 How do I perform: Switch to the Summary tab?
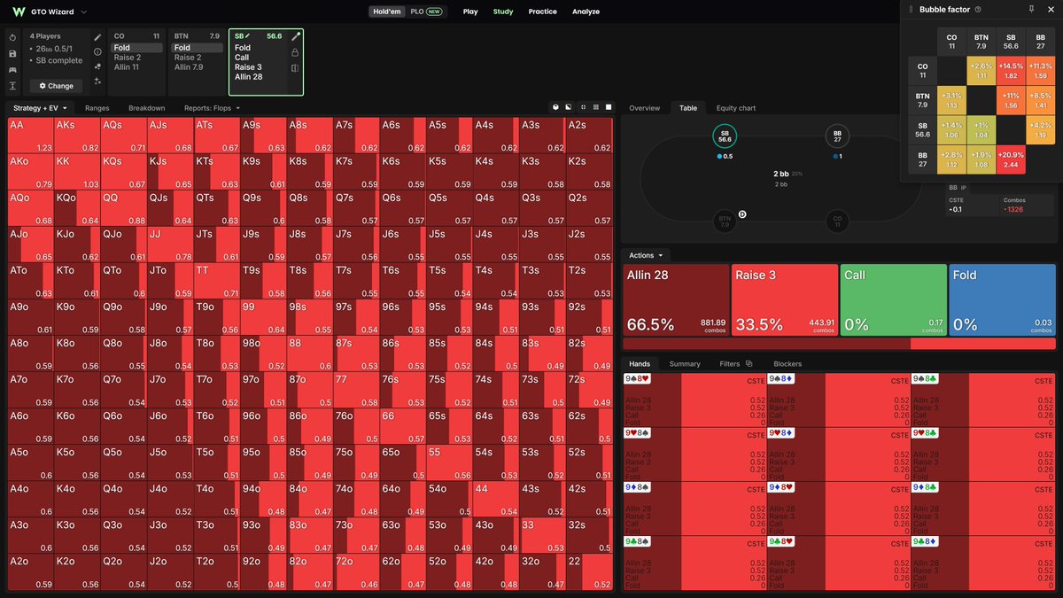(685, 364)
